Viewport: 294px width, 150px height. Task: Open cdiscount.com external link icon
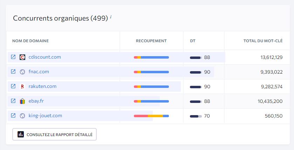click(x=13, y=57)
